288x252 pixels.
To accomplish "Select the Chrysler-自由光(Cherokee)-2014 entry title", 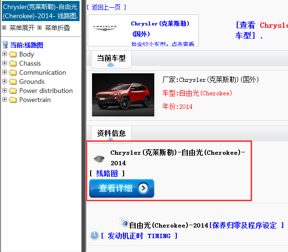I will pyautogui.click(x=178, y=158).
